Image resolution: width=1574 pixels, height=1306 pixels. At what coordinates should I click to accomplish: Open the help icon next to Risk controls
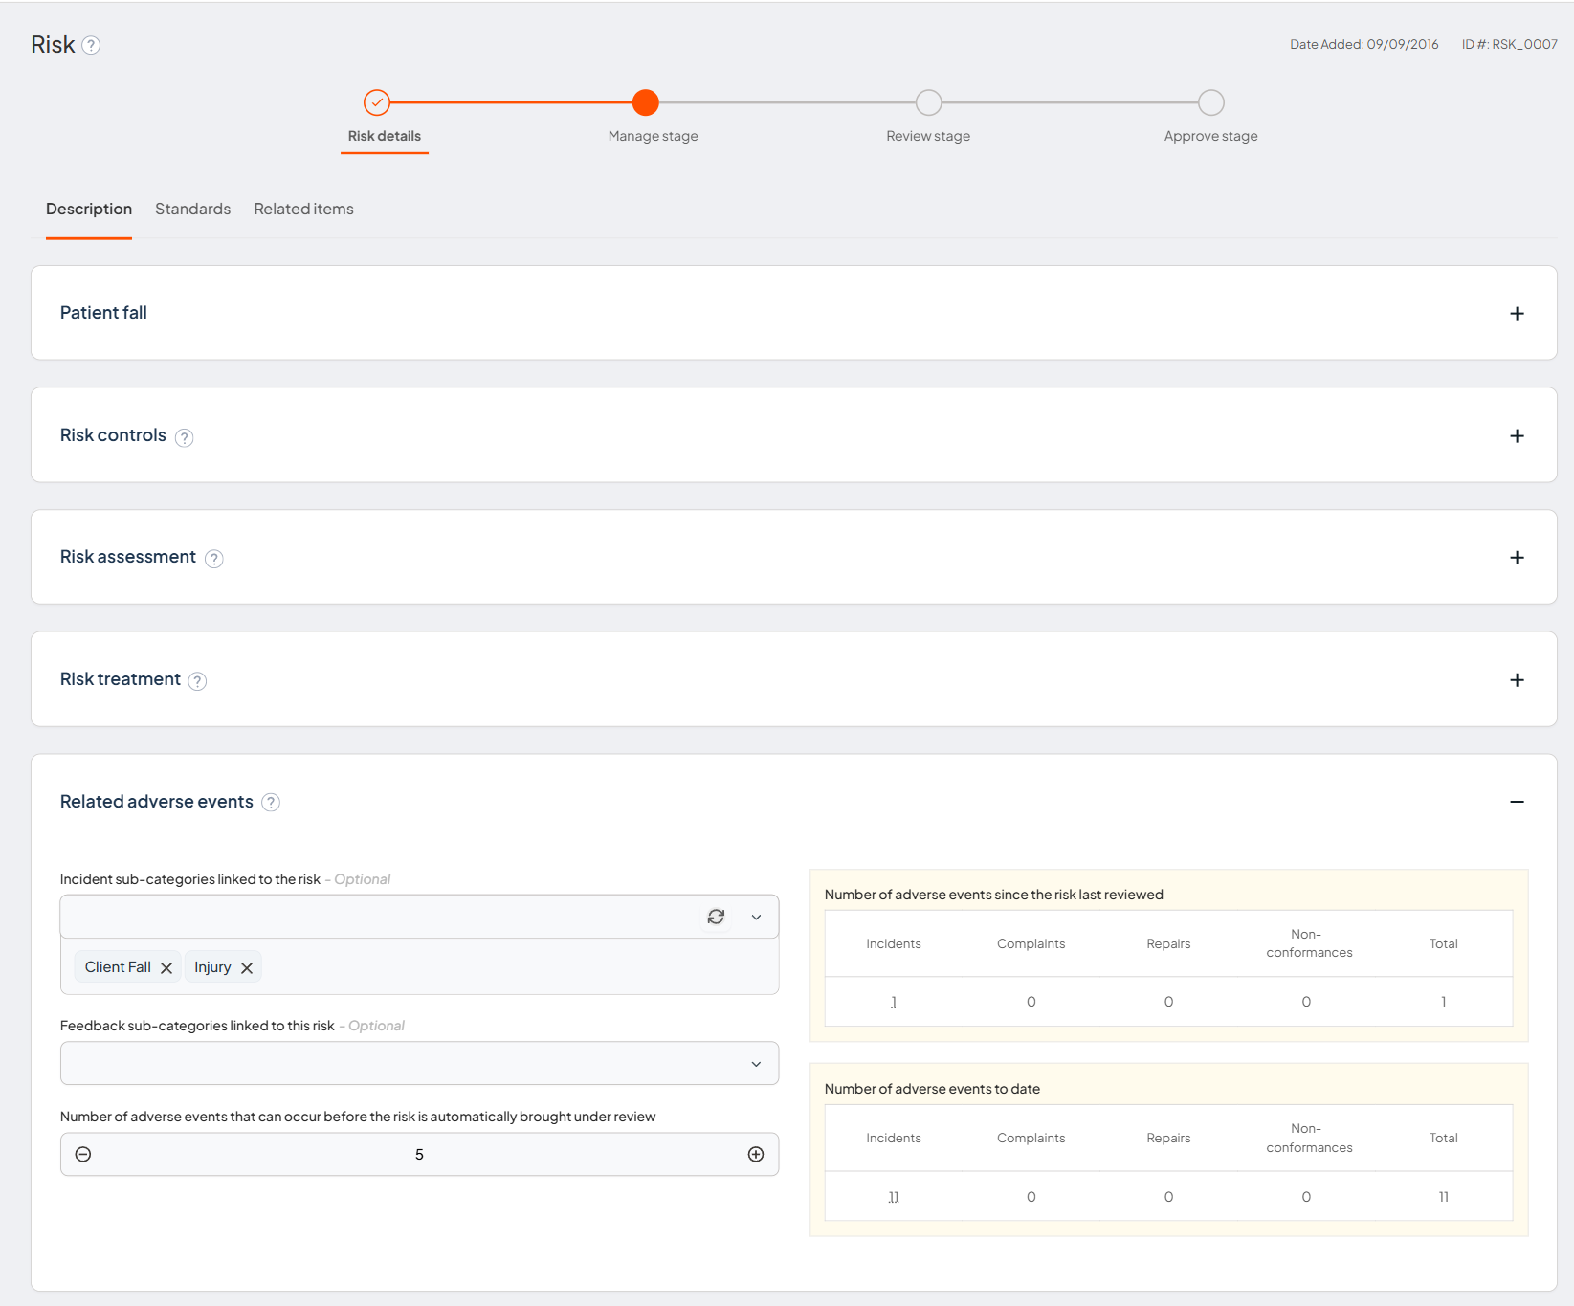[185, 437]
